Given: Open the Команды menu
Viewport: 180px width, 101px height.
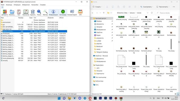Looking at the screenshot, I should [x=9, y=5].
